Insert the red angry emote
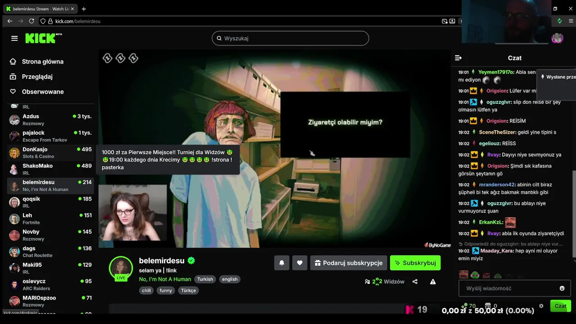 [486, 275]
